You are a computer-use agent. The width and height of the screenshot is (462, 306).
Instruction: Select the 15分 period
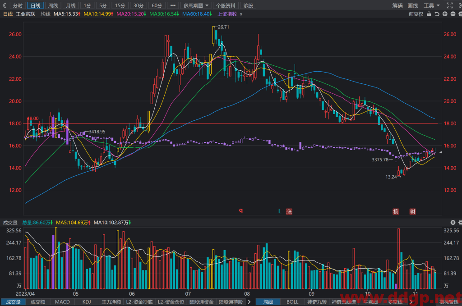coord(120,5)
